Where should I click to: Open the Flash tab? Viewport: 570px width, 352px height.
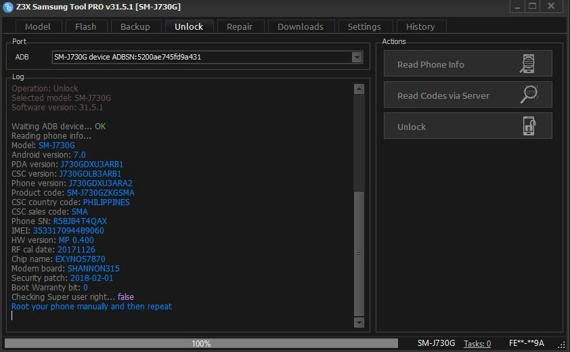click(x=86, y=26)
